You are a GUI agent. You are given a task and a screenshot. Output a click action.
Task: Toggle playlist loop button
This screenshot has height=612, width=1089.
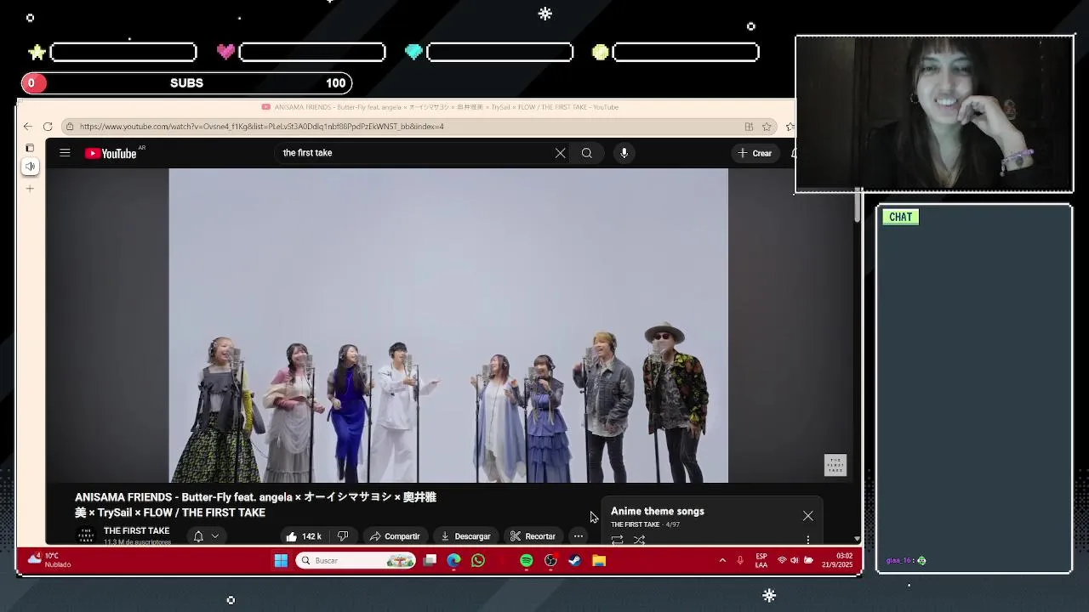[618, 540]
